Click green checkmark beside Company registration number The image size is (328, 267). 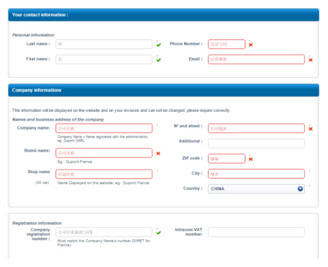[159, 232]
